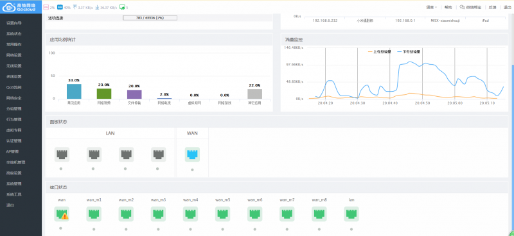Click the 流量监控 panel title
The height and width of the screenshot is (236, 514).
[x=294, y=40]
